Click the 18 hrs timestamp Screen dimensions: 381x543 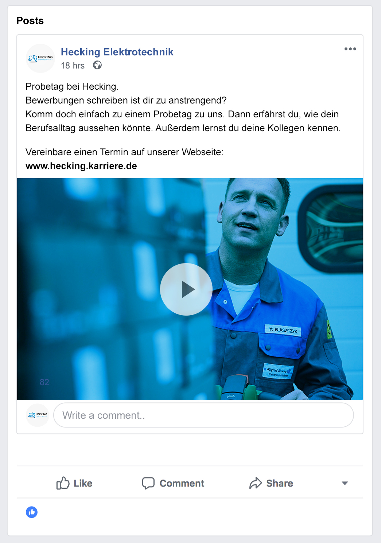click(x=73, y=66)
